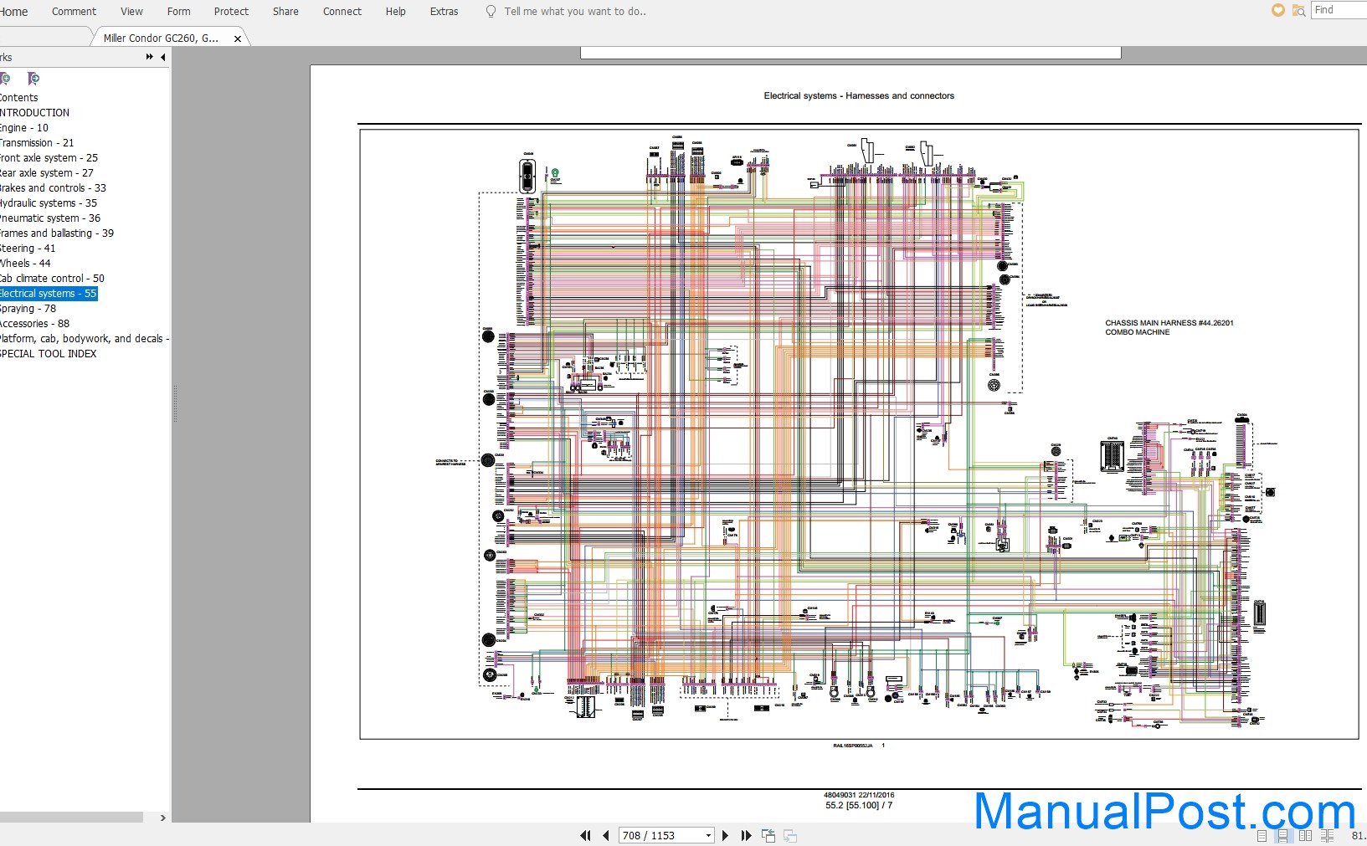Click the bookmarks scrollbar right arrow
Screen dimensions: 1367x846
tap(162, 818)
